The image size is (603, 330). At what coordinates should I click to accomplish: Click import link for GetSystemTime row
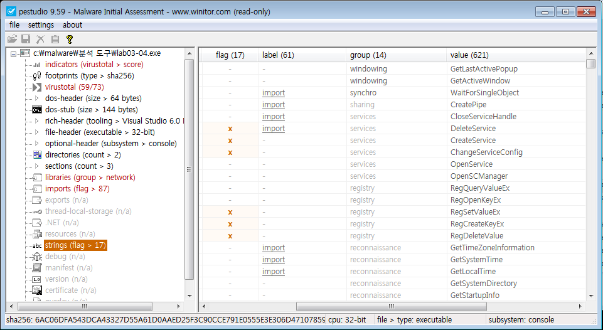[x=274, y=260]
